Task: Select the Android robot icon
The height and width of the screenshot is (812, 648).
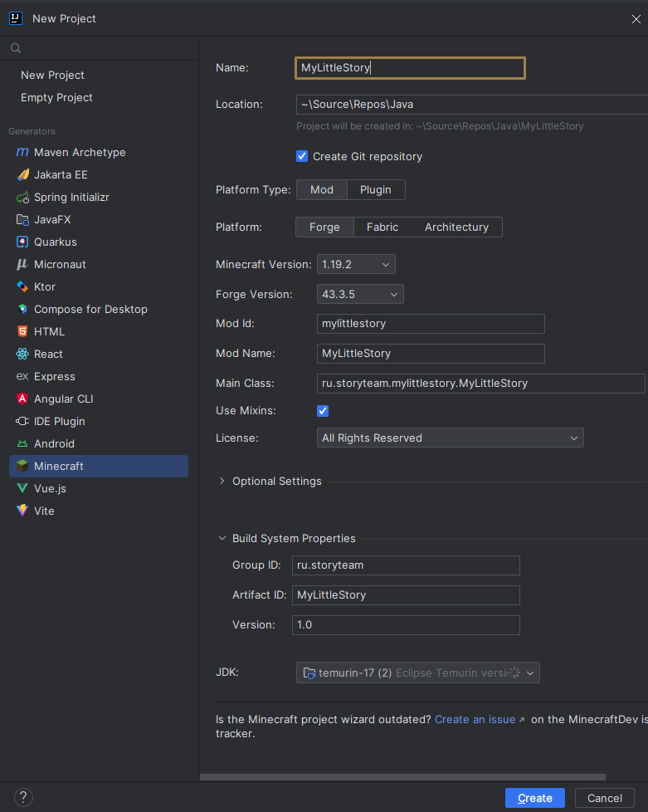Action: click(x=22, y=444)
